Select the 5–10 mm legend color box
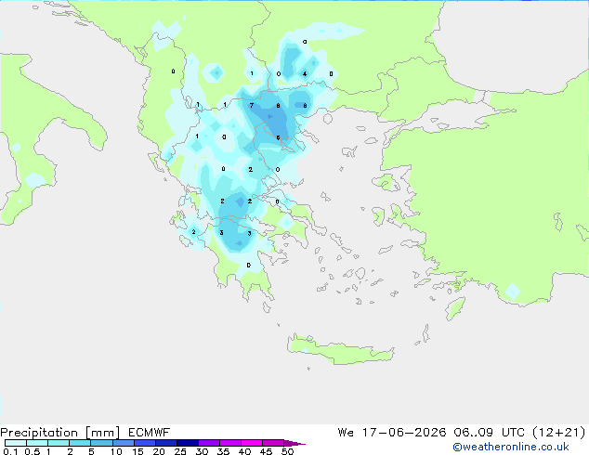 (x=101, y=443)
